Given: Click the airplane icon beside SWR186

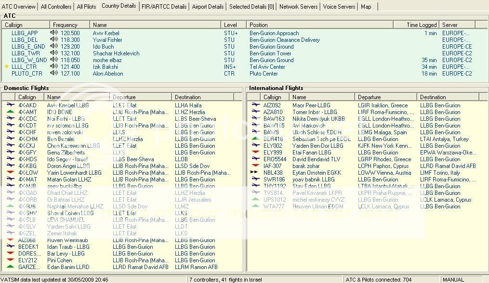Looking at the screenshot, I should tap(255, 180).
